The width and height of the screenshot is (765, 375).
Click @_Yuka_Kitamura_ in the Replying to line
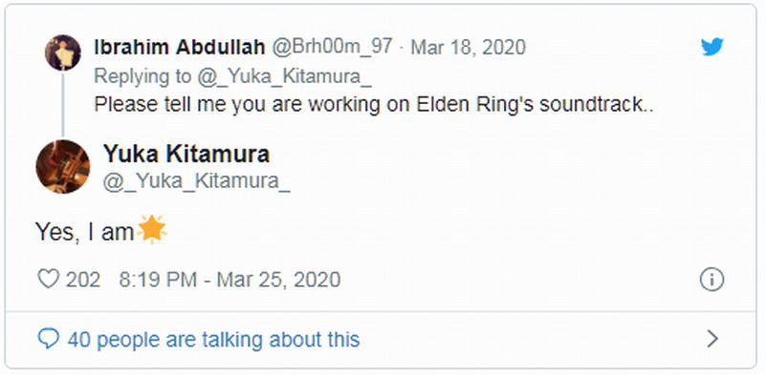pos(284,76)
